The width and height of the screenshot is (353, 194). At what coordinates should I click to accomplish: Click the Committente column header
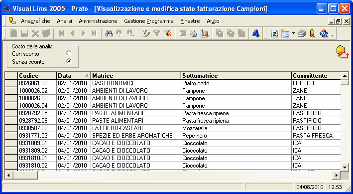click(x=316, y=76)
